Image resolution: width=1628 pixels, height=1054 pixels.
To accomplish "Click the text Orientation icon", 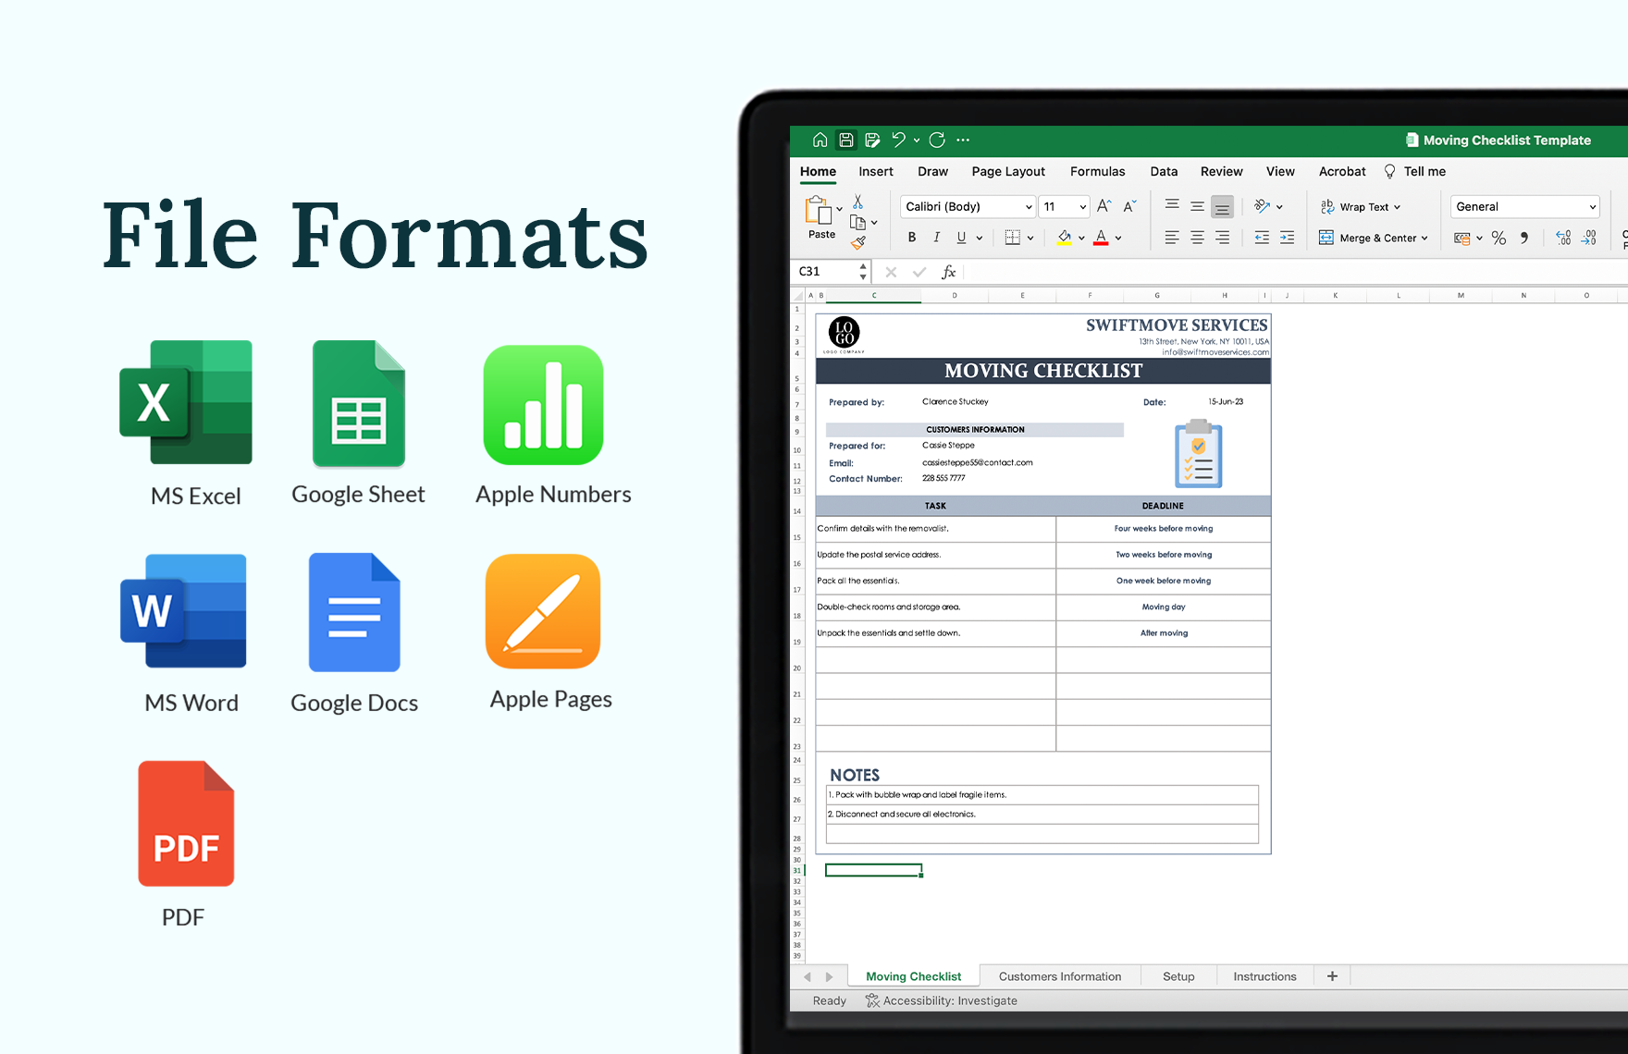I will pos(1263,206).
